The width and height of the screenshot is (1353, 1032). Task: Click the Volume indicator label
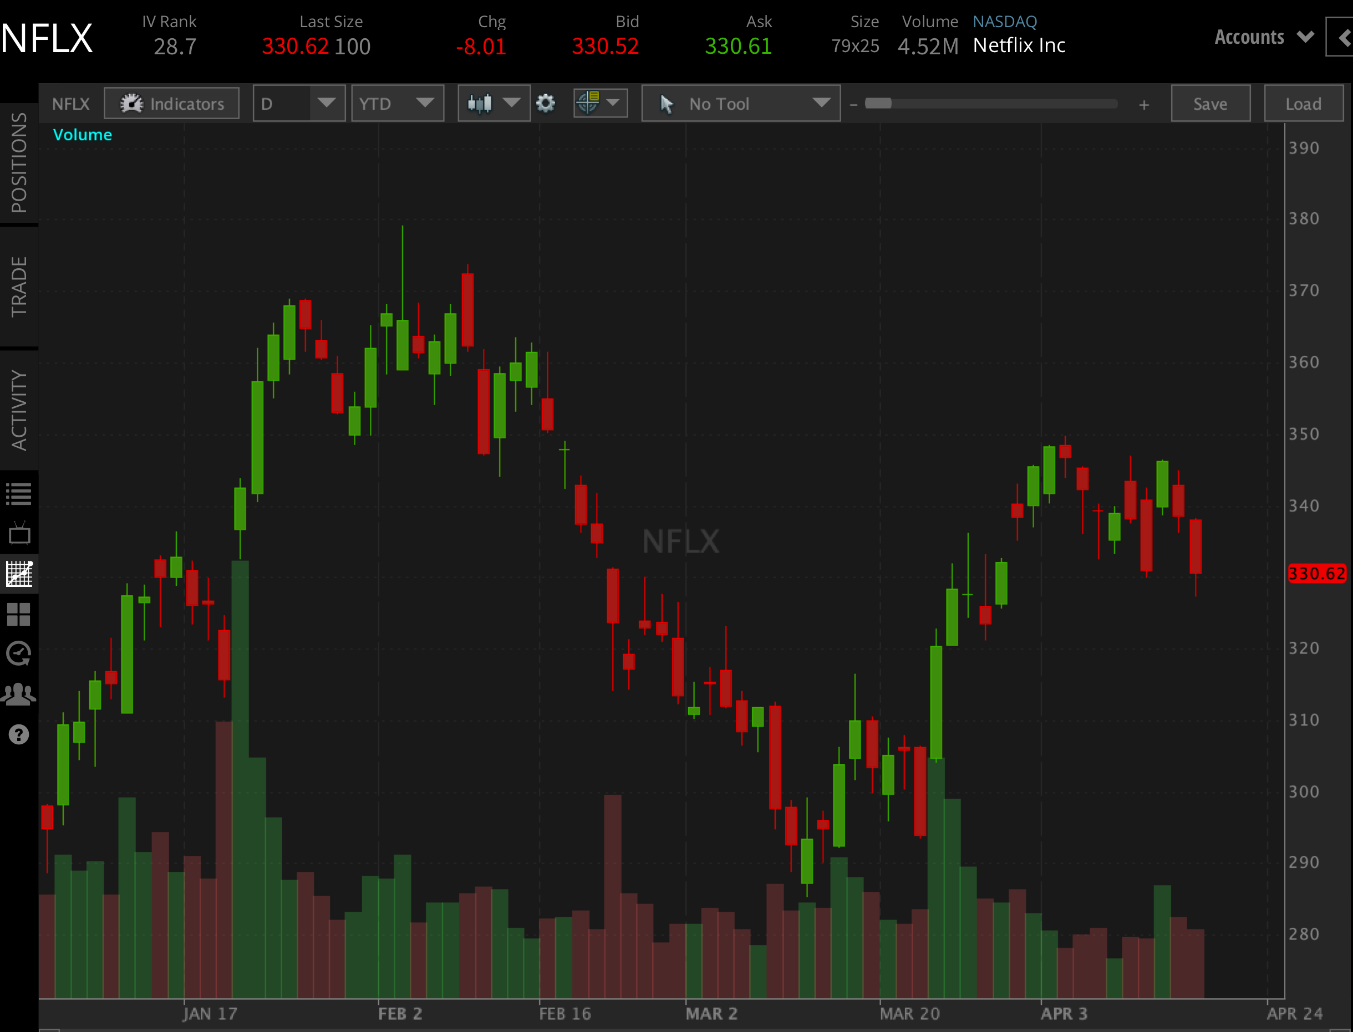[x=82, y=135]
